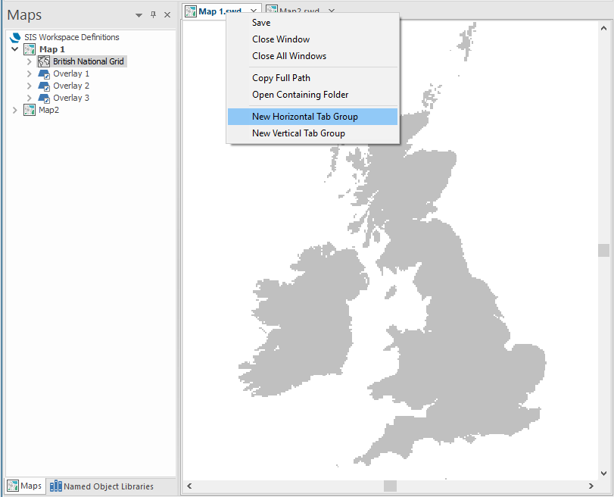Switch to Named Object Libraries tab
Viewport: 614px width, 497px height.
pyautogui.click(x=101, y=486)
